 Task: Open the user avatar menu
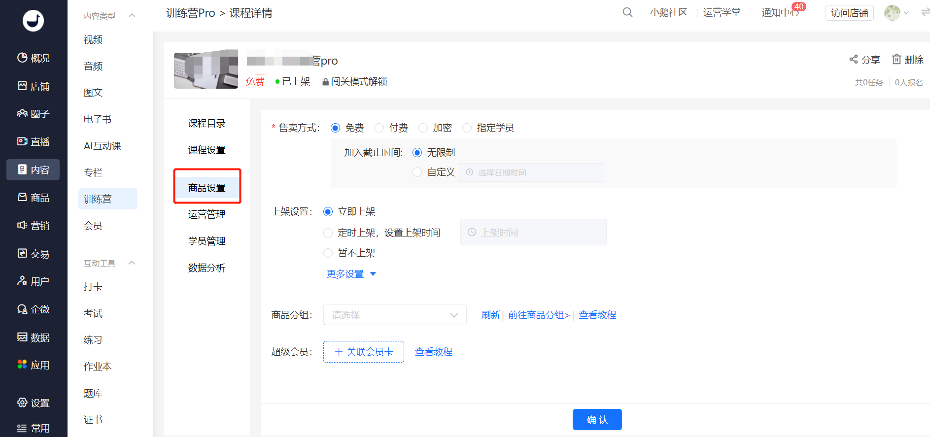896,13
